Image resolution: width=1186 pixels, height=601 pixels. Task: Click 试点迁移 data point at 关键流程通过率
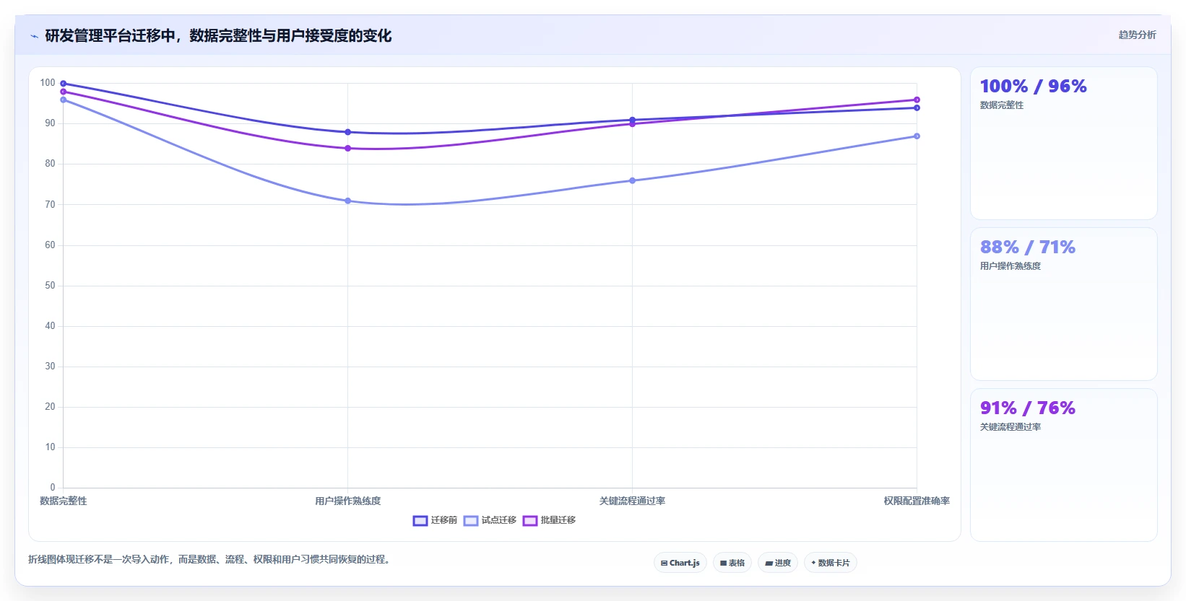pos(633,181)
